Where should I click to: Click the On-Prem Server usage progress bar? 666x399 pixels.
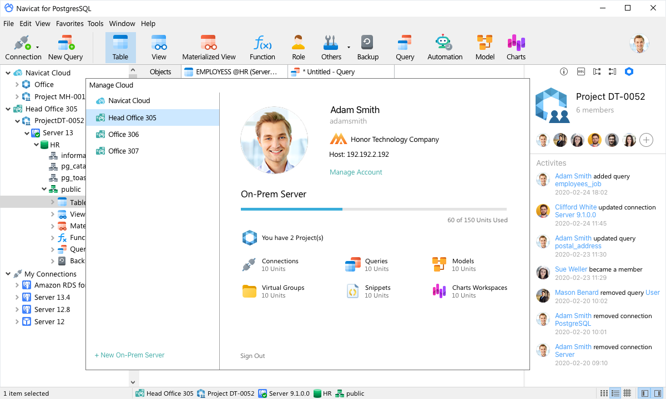point(374,209)
